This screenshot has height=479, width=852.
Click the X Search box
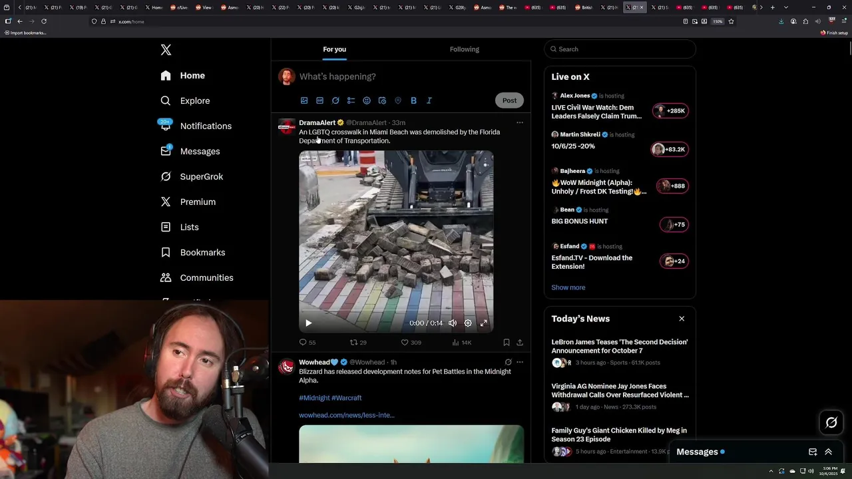point(620,49)
